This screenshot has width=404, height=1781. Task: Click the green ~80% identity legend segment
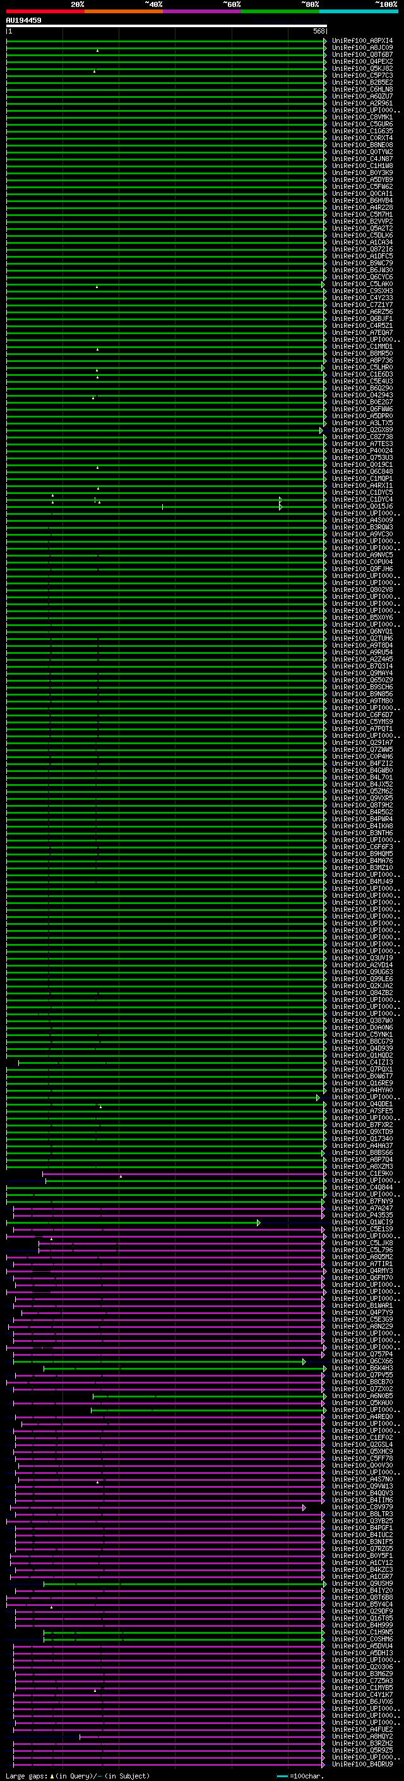pos(280,11)
